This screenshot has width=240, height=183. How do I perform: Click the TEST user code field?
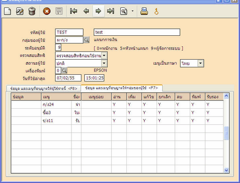[69, 32]
